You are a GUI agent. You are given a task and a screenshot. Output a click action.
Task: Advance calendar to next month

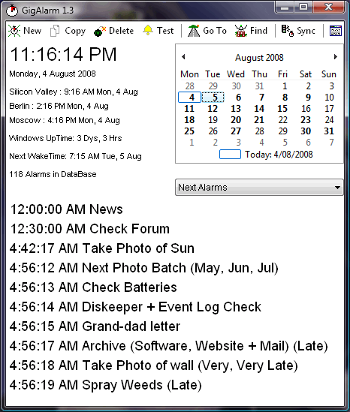tap(335, 57)
